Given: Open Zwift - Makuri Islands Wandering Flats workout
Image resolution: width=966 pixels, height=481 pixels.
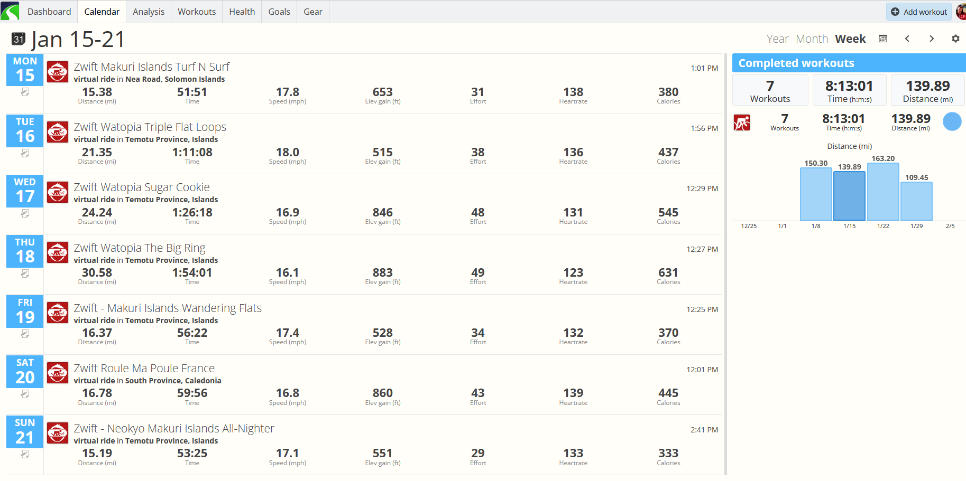Looking at the screenshot, I should tap(168, 308).
